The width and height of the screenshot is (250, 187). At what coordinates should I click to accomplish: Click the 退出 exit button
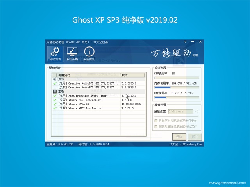[x=195, y=137]
